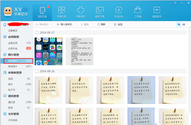Check the 2014-08-27 group checkbox

tap(37, 32)
